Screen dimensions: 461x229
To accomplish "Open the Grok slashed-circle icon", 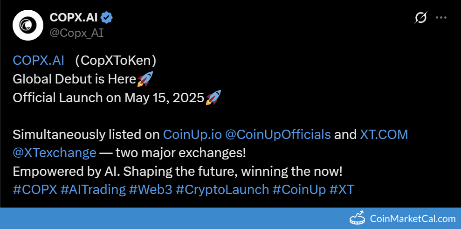I will (420, 18).
